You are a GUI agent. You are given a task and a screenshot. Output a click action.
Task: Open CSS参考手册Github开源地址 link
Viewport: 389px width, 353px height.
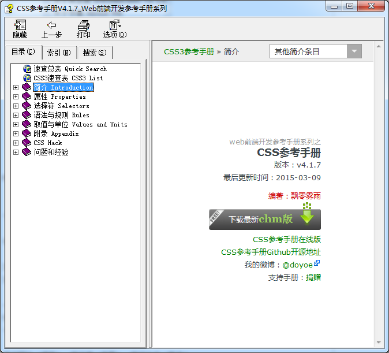271,252
